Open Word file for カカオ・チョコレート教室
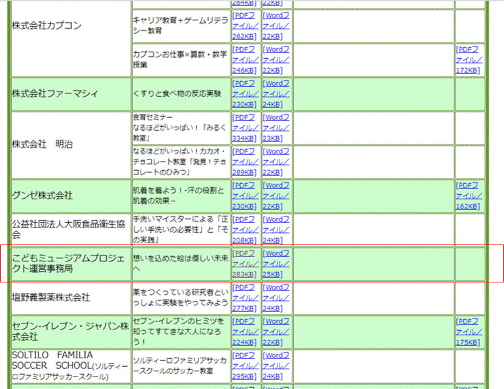The width and height of the screenshot is (504, 389). (x=276, y=162)
